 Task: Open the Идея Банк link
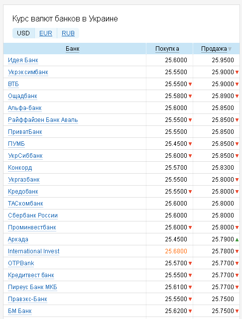[23, 60]
